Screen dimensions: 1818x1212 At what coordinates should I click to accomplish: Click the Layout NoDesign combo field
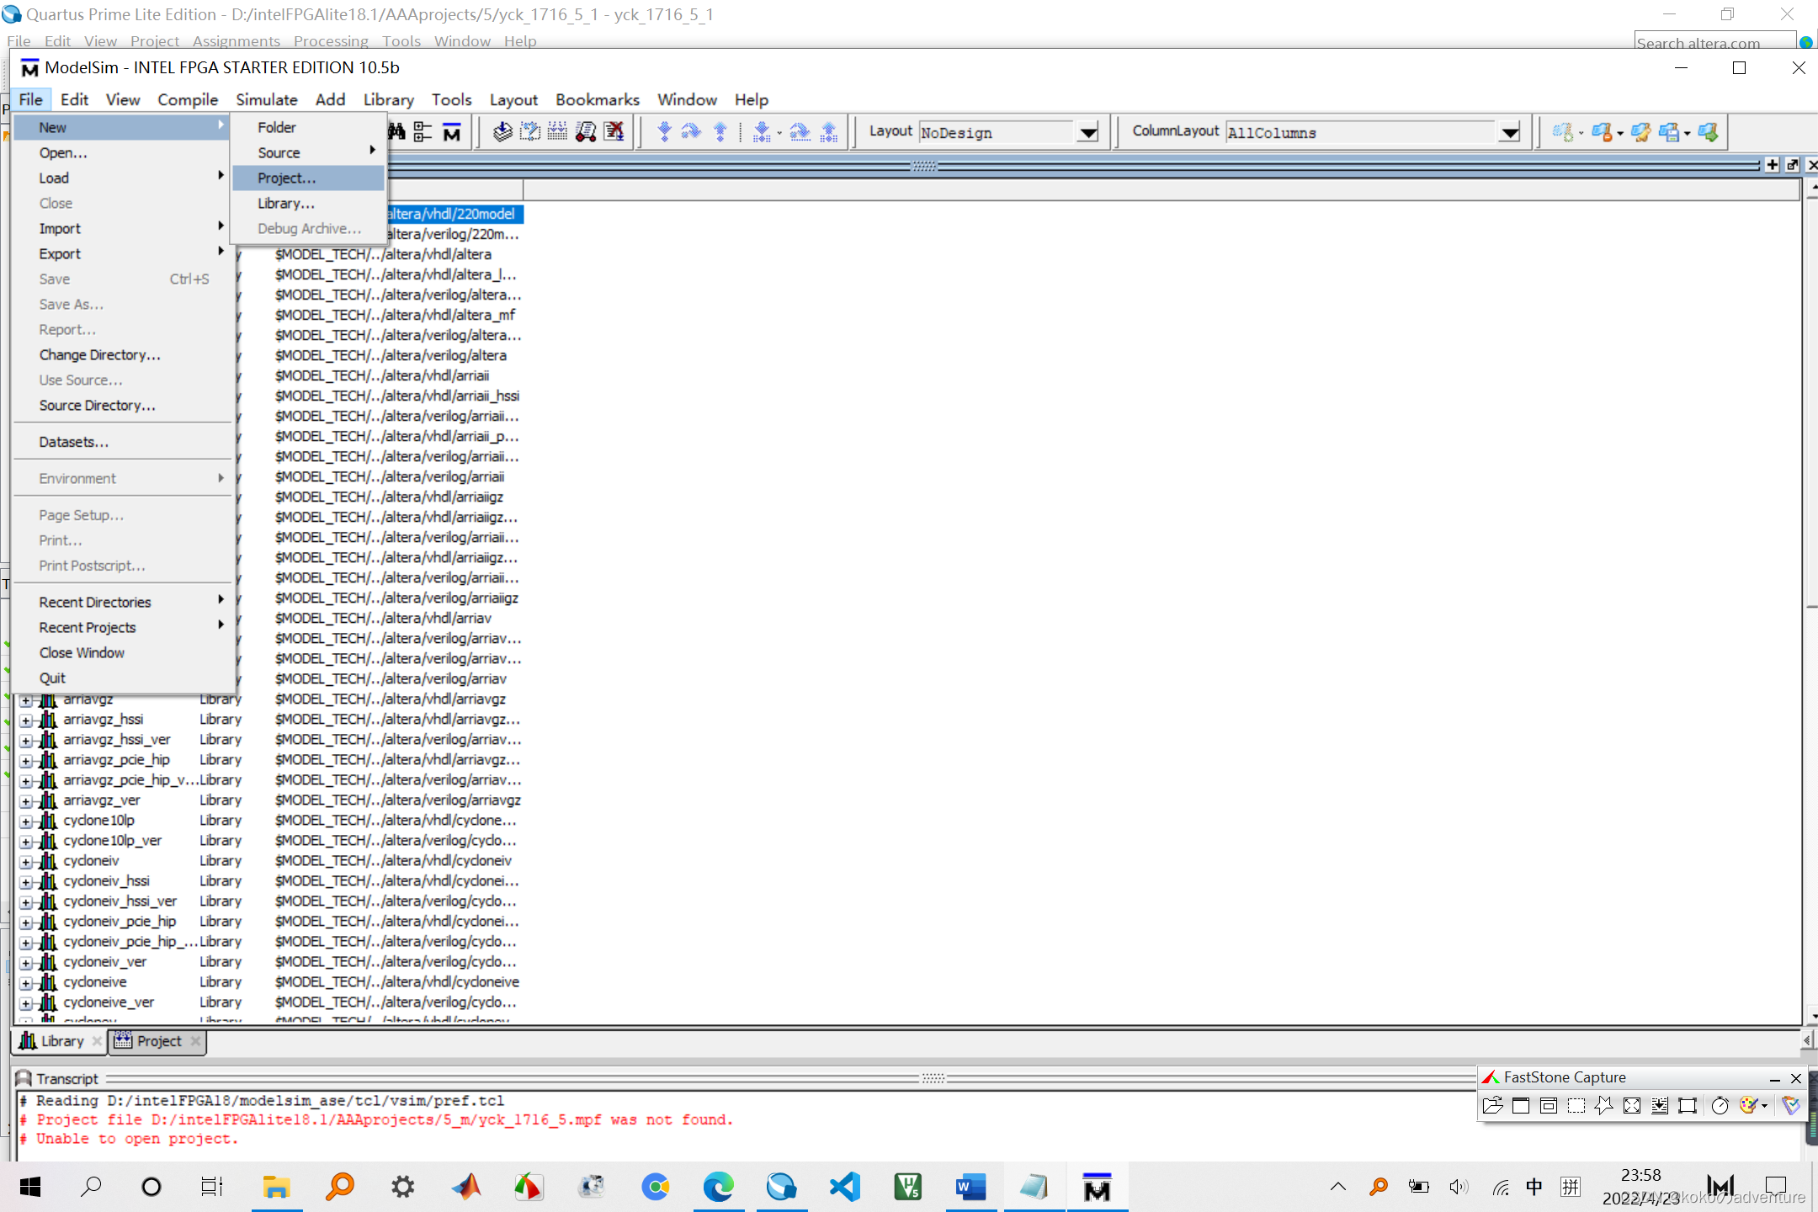point(997,133)
